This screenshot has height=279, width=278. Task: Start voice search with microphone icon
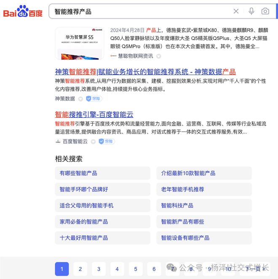coord(251,11)
